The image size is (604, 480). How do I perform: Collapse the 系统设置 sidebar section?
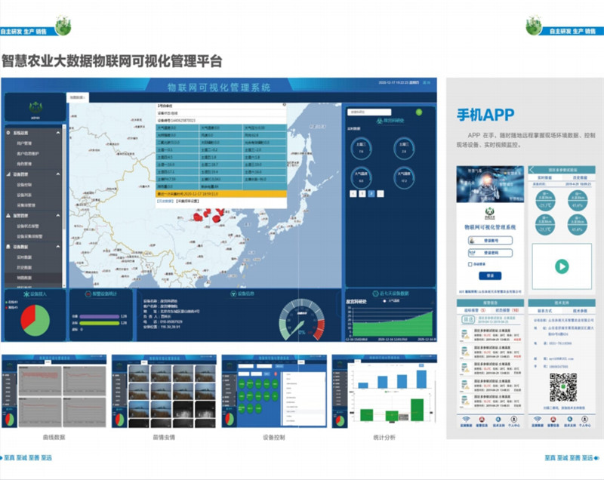[x=60, y=132]
